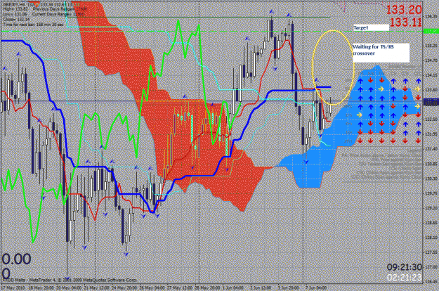Click the large red 133.20 price readout

pyautogui.click(x=404, y=10)
